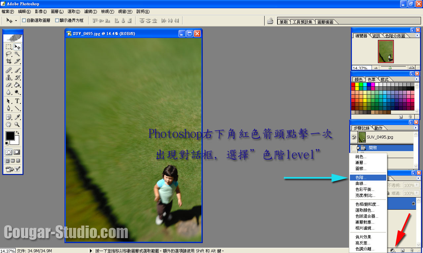The width and height of the screenshot is (423, 253).
Task: Select the Clone Stamp tool
Action: pyautogui.click(x=9, y=77)
